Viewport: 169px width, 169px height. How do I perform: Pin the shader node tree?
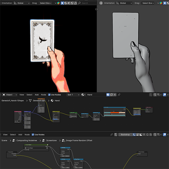119,95
